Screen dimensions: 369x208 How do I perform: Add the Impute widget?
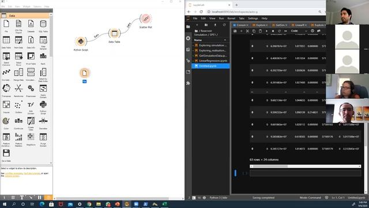pos(6,107)
